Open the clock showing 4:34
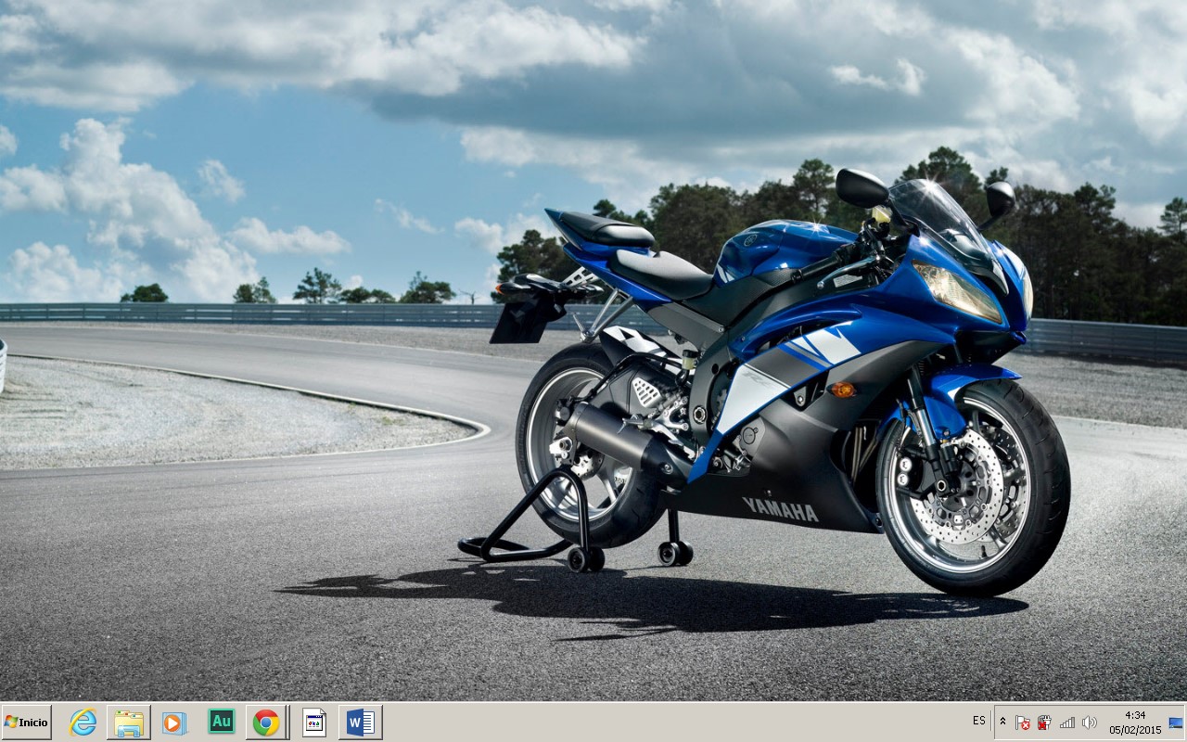 (1135, 723)
